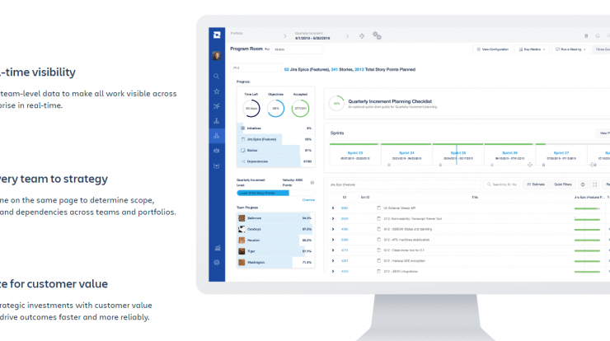Click the Estimate button
This screenshot has width=610, height=341.
click(536, 185)
